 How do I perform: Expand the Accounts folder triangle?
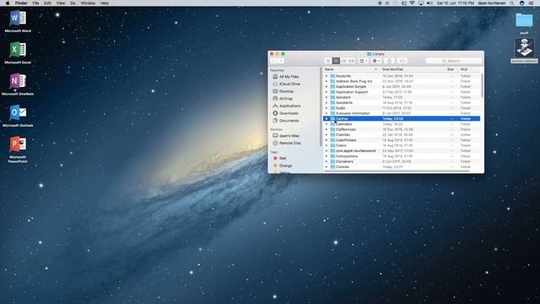point(327,76)
